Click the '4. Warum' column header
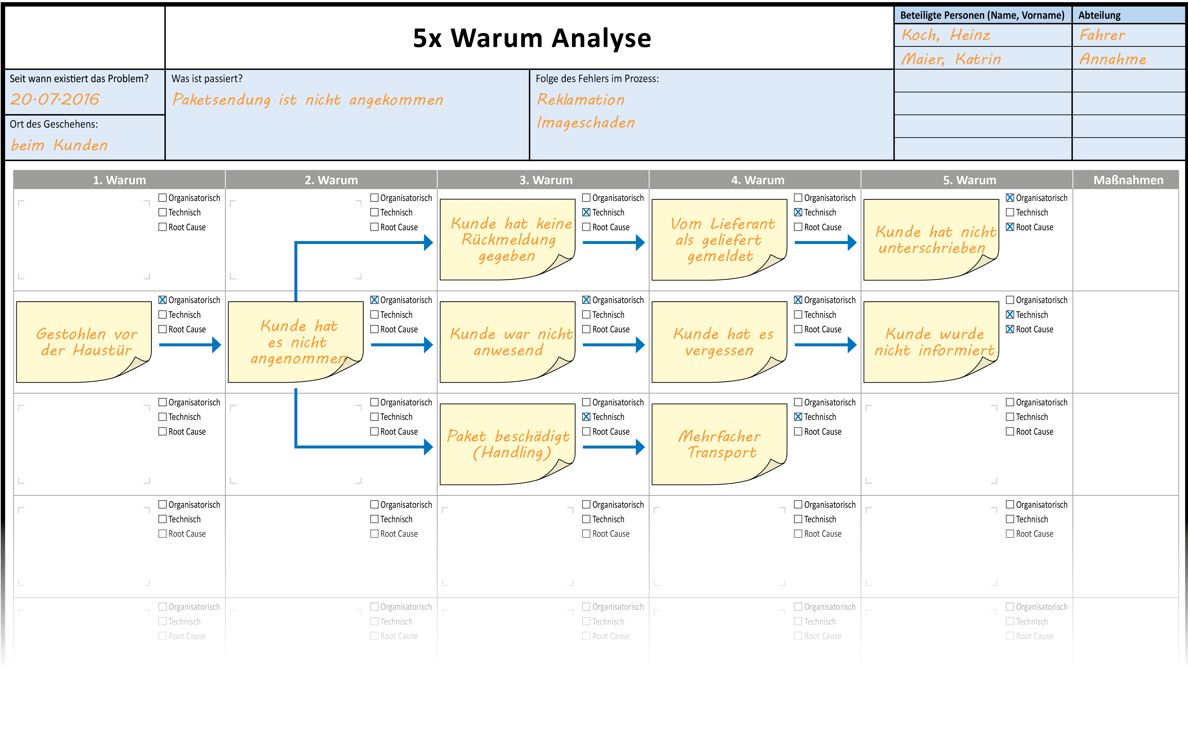The width and height of the screenshot is (1188, 733). click(x=755, y=180)
